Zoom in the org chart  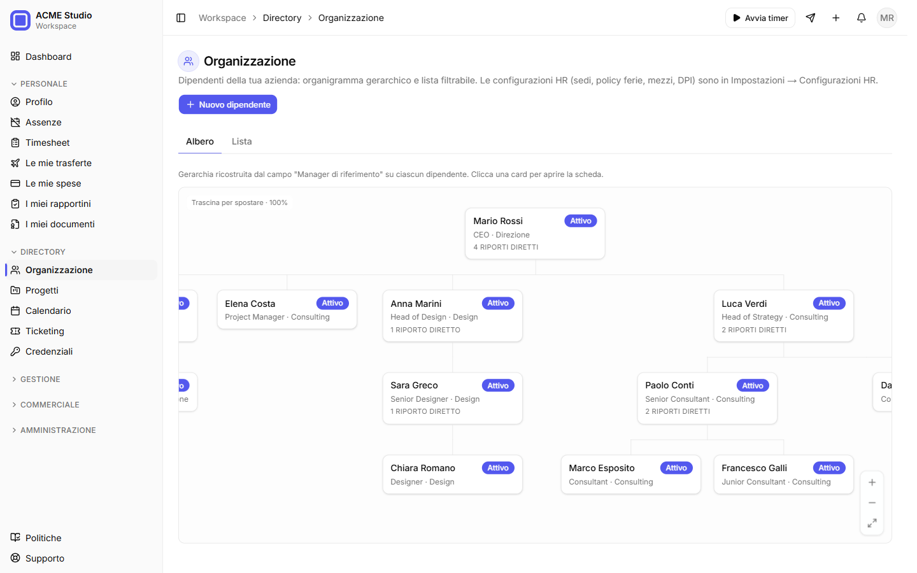(x=872, y=483)
